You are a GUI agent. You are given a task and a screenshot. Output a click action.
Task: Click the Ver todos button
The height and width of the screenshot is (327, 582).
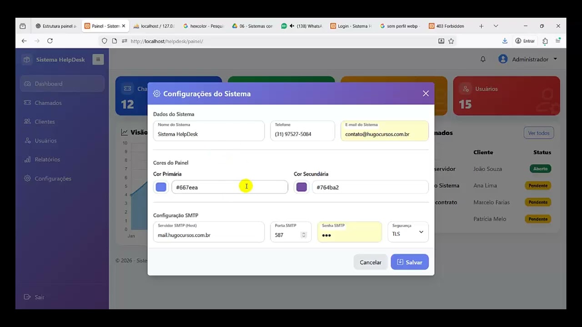pyautogui.click(x=539, y=133)
